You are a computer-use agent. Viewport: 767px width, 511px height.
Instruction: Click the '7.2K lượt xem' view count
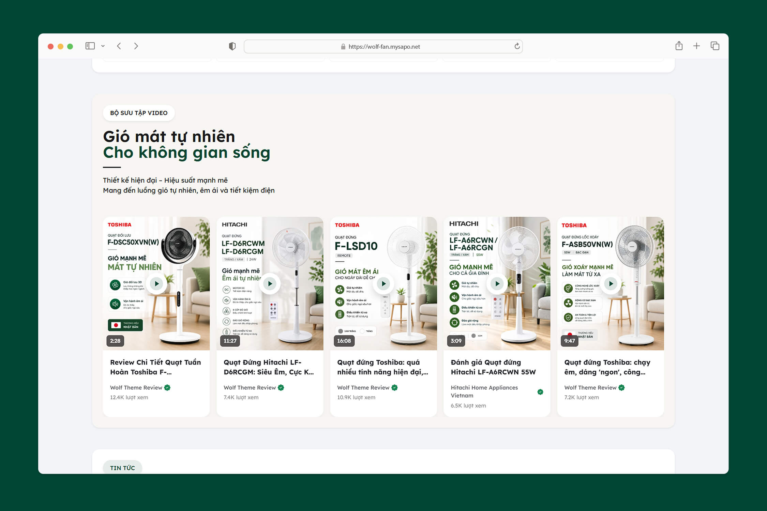(582, 397)
